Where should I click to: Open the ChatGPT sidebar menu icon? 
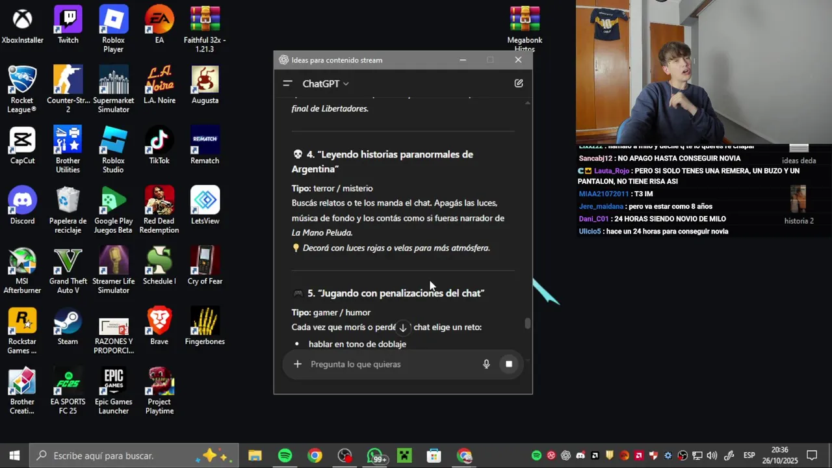click(287, 83)
